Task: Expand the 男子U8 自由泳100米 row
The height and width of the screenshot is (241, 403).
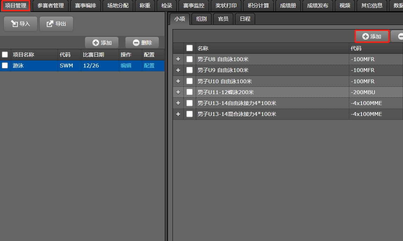Action: tap(178, 59)
